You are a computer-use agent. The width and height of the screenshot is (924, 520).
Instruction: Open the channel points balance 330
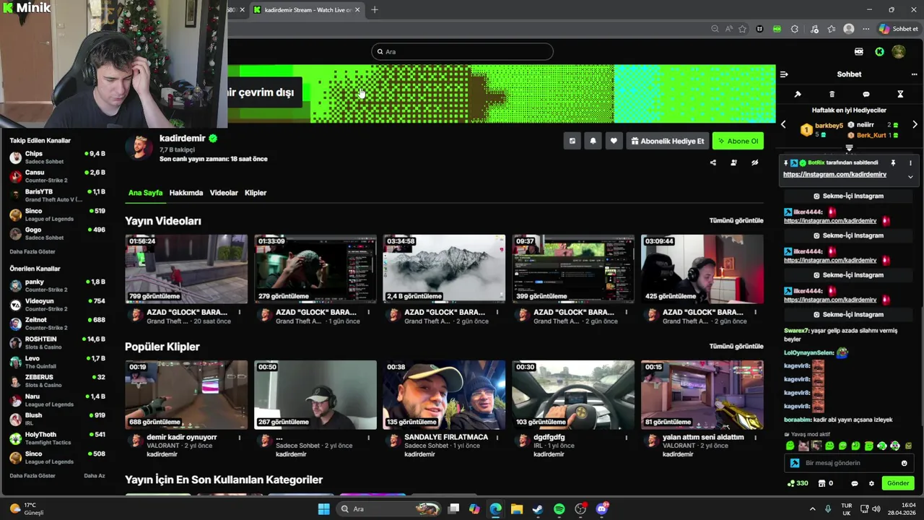[798, 483]
